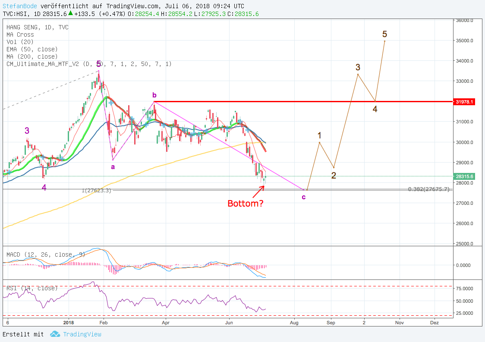Select the 'EMA (50, close)' indicator label
This screenshot has height=342, width=485.
point(32,49)
